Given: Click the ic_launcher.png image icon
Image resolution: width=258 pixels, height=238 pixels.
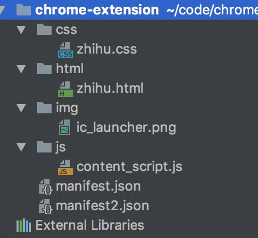Looking at the screenshot, I should 64,127.
